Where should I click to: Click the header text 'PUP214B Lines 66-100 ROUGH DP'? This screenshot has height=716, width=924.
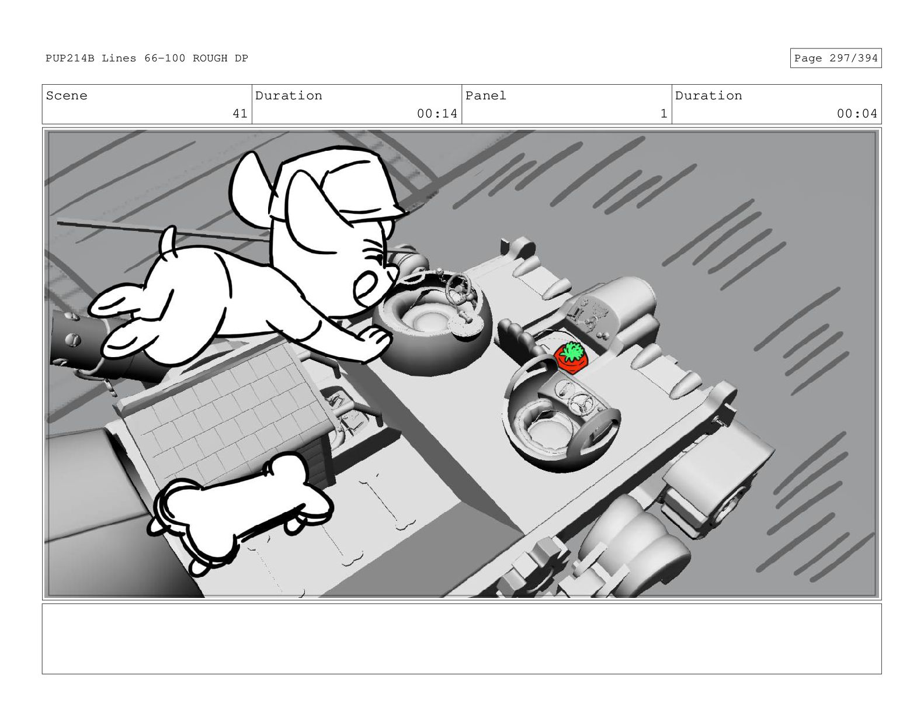(147, 58)
